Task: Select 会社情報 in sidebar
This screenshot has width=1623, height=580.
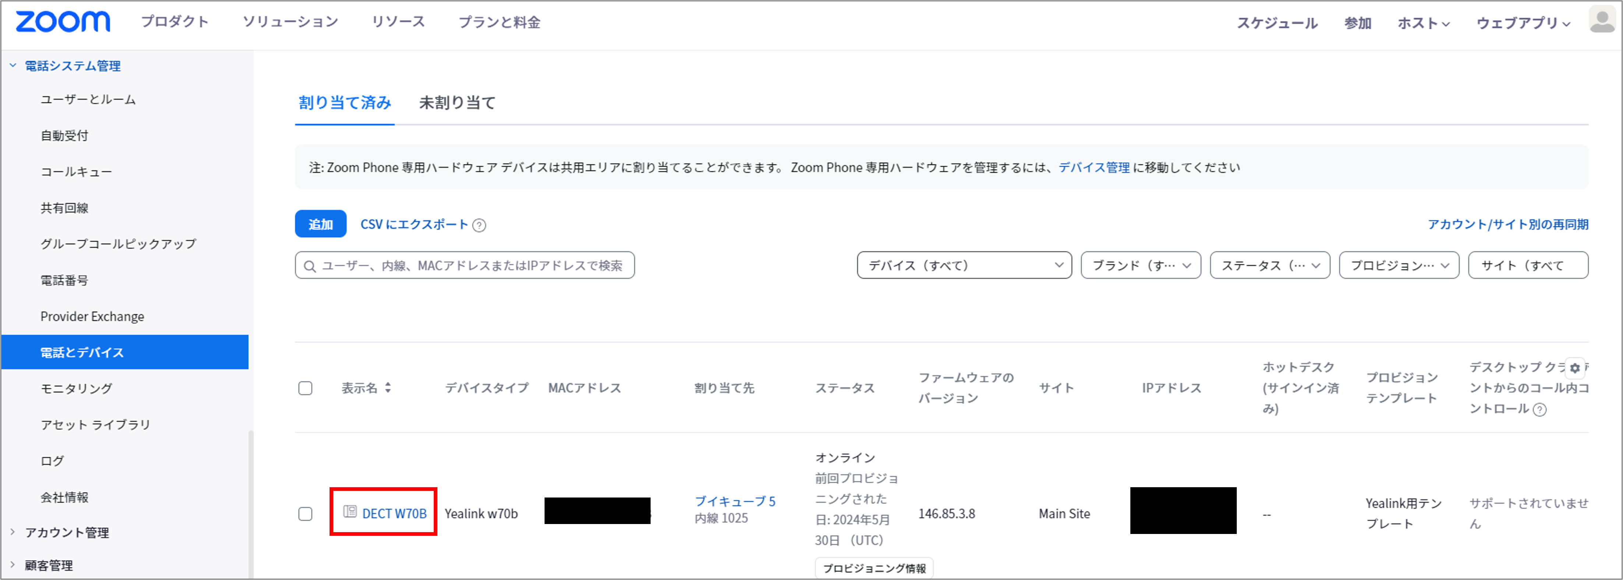Action: coord(64,498)
